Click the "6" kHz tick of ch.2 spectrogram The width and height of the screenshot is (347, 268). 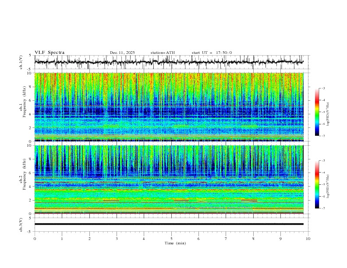(31, 173)
